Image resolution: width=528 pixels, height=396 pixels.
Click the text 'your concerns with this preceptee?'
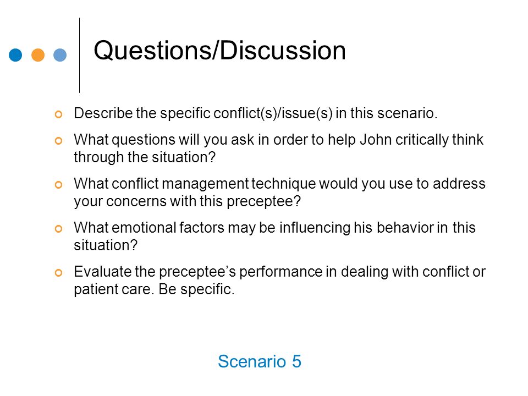coord(187,202)
